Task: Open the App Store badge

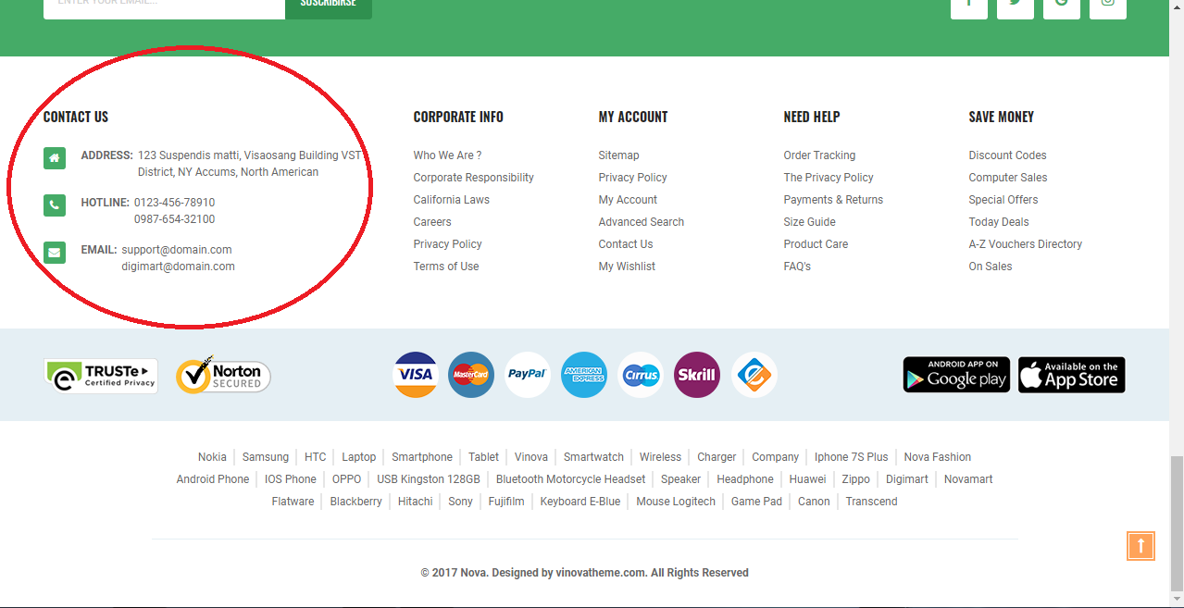Action: [1072, 375]
